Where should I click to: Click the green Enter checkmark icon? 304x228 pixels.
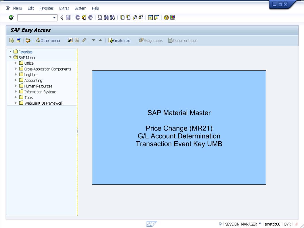pyautogui.click(x=11, y=18)
